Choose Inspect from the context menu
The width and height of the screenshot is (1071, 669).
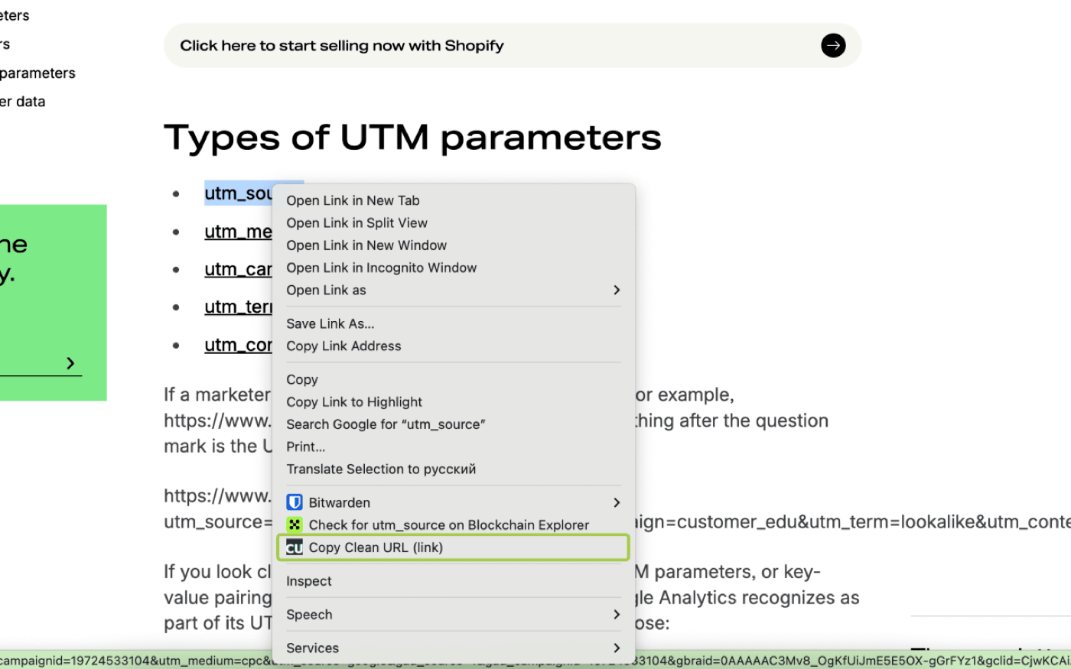(454, 581)
